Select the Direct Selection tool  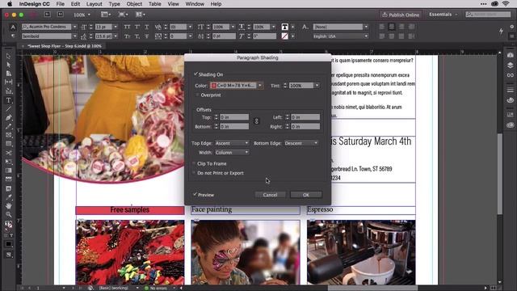(9, 65)
